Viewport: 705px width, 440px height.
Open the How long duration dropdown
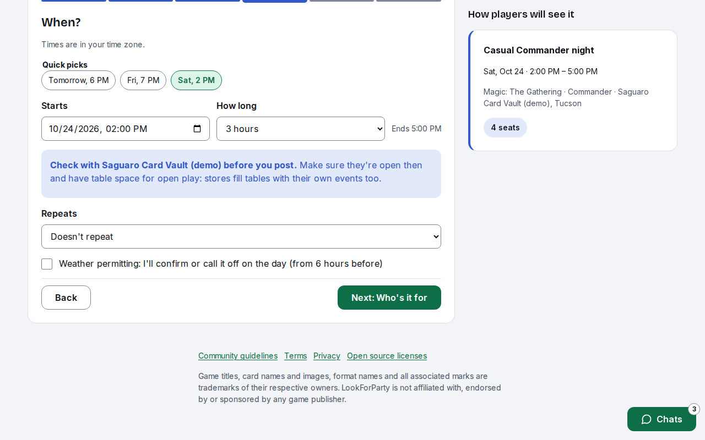click(x=301, y=129)
